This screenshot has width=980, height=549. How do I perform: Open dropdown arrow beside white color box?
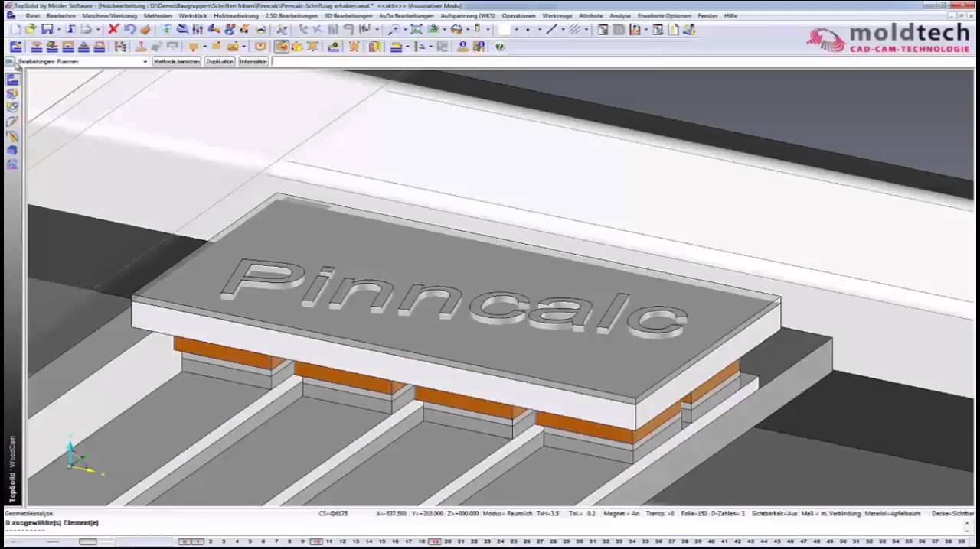pyautogui.click(x=516, y=29)
